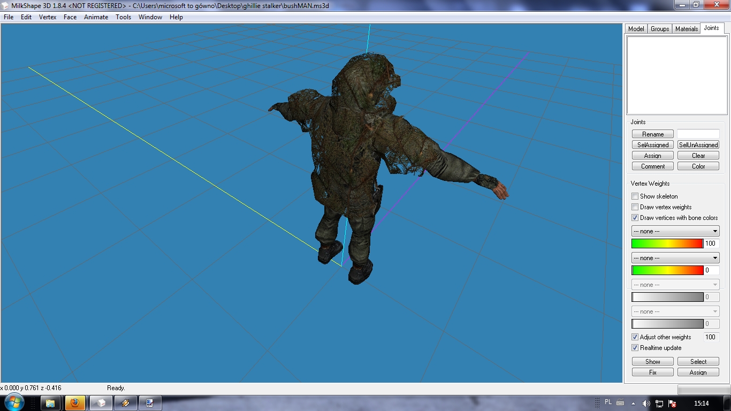Viewport: 731px width, 411px height.
Task: Open the Windows Start menu orb
Action: pos(13,402)
